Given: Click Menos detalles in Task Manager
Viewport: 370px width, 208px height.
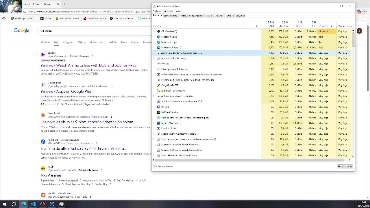Looking at the screenshot, I should 163,166.
